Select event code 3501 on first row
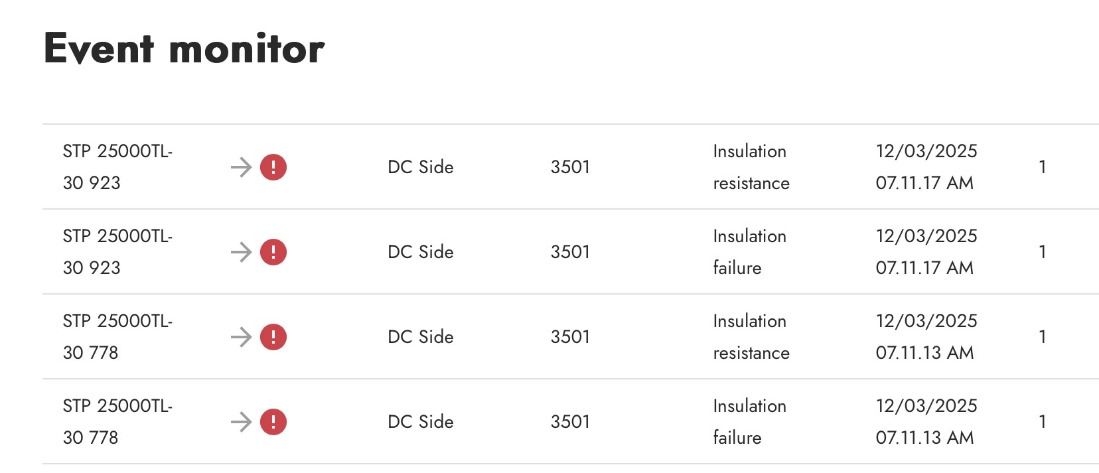The height and width of the screenshot is (473, 1099). (570, 167)
